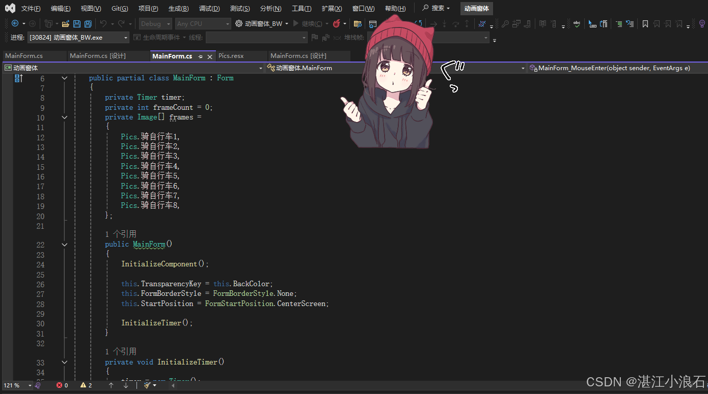Click the redo arrow icon
The image size is (708, 394).
tap(121, 23)
